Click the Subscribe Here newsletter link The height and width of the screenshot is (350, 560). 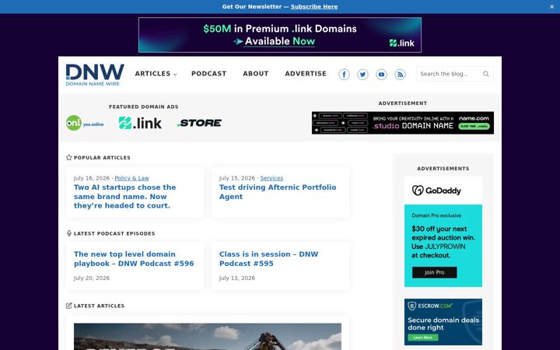[x=314, y=7]
